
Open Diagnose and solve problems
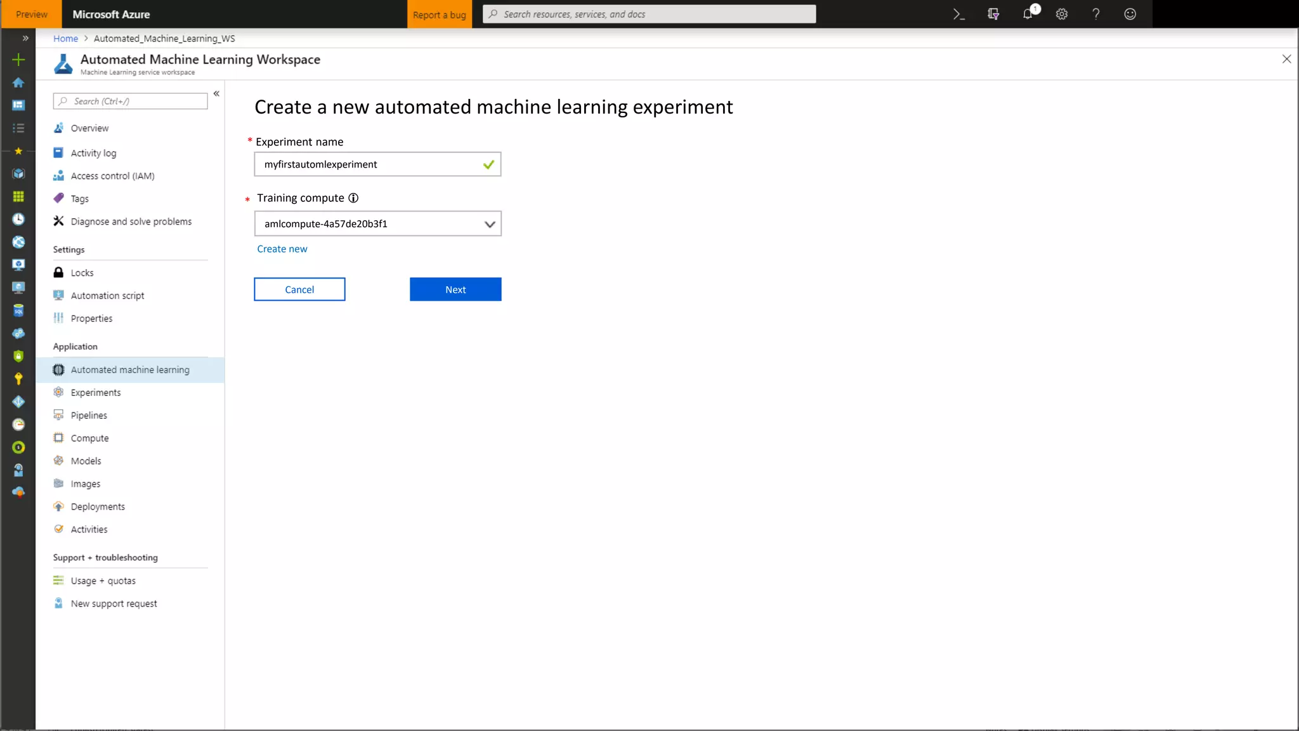(130, 221)
